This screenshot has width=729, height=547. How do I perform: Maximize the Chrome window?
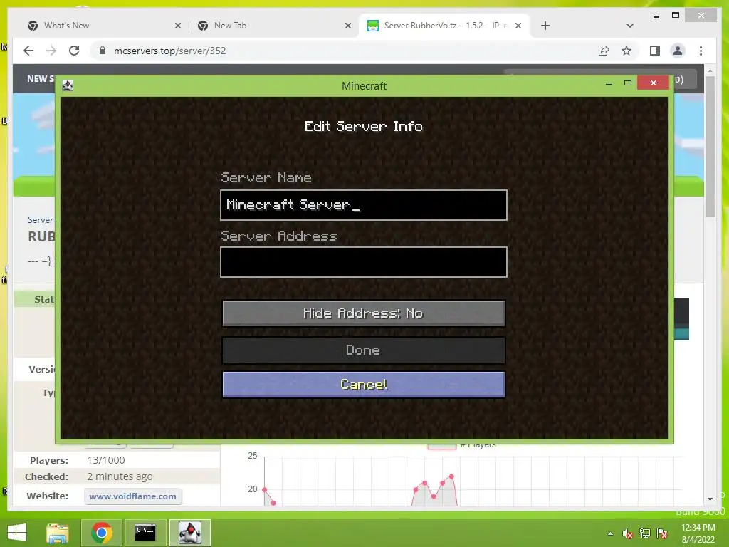click(676, 15)
